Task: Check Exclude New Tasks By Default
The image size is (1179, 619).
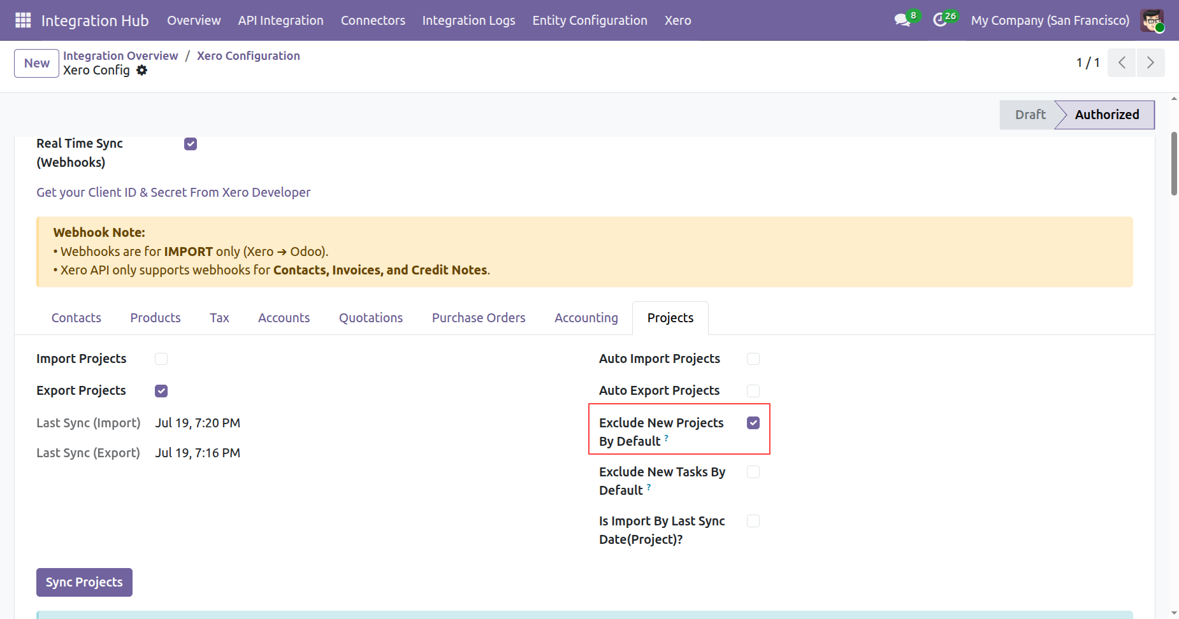Action: click(x=753, y=472)
